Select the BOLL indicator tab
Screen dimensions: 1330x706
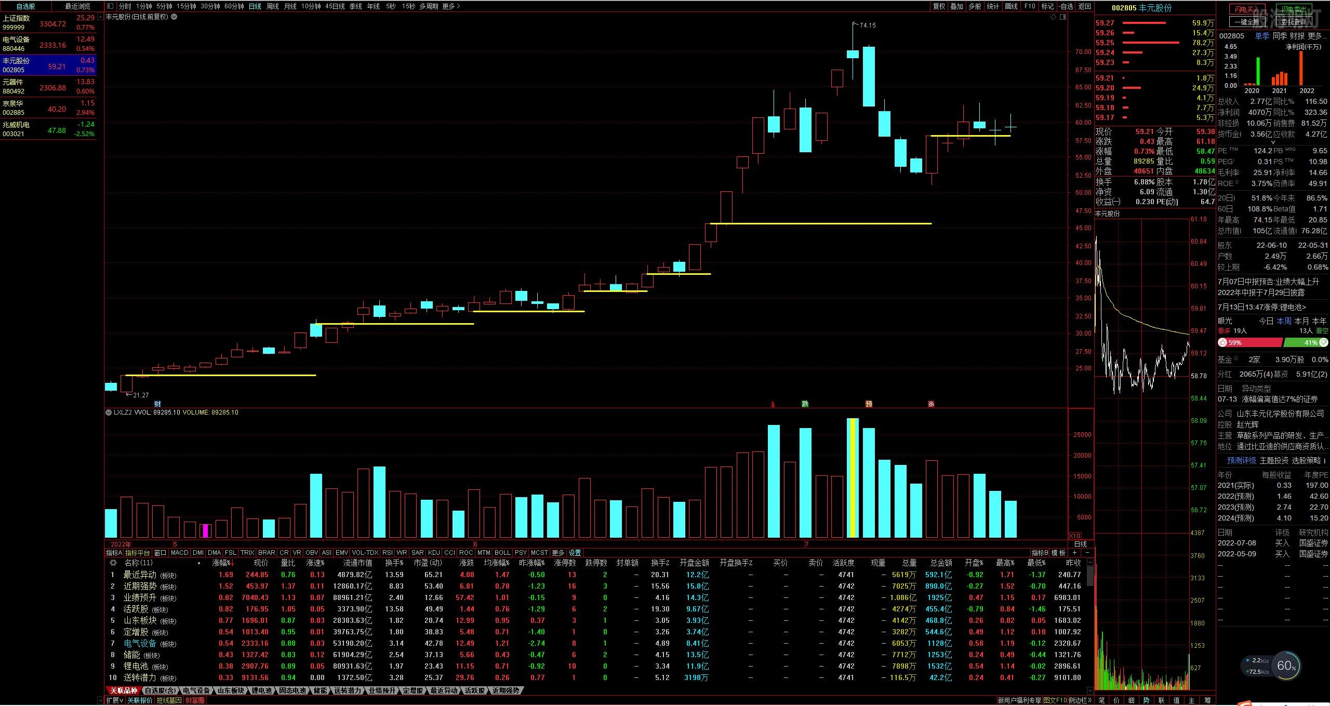pos(502,553)
